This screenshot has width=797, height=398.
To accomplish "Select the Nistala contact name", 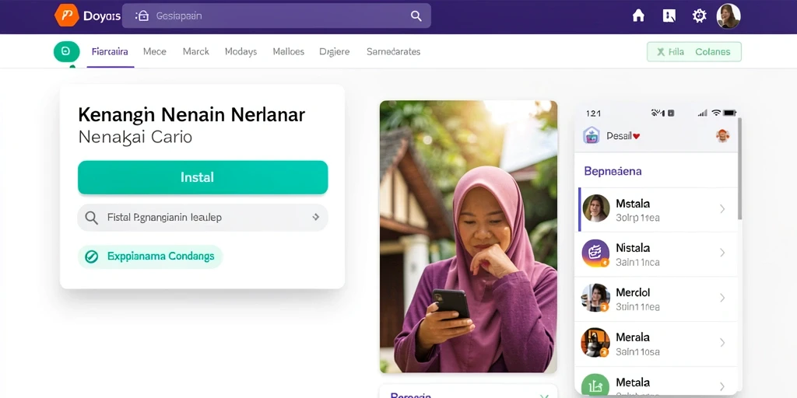I will coord(632,248).
